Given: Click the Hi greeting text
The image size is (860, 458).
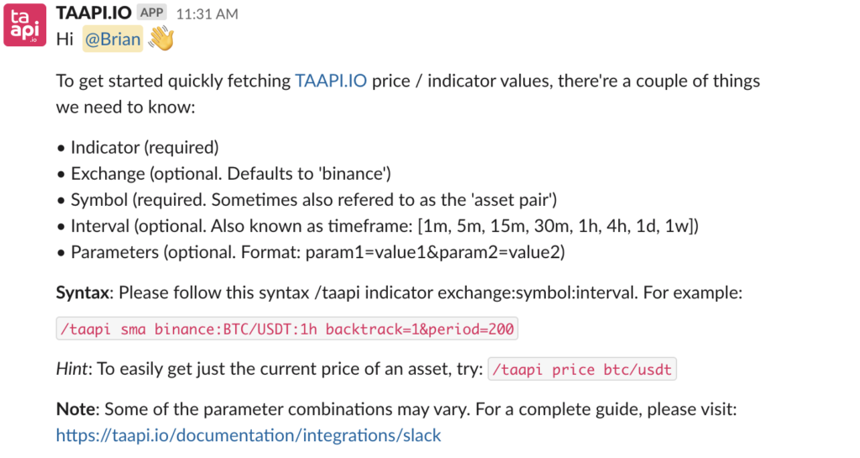Looking at the screenshot, I should (65, 39).
